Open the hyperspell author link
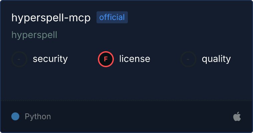This screenshot has width=253, height=133. [x=34, y=35]
